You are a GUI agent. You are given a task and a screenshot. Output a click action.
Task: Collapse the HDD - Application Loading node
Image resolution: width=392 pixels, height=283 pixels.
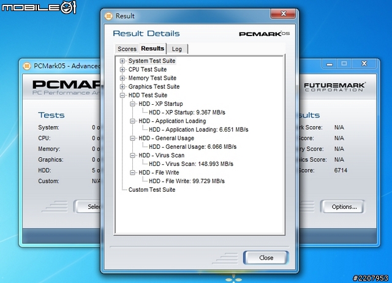[133, 121]
